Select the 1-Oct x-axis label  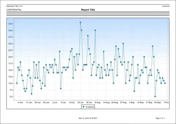point(166,103)
